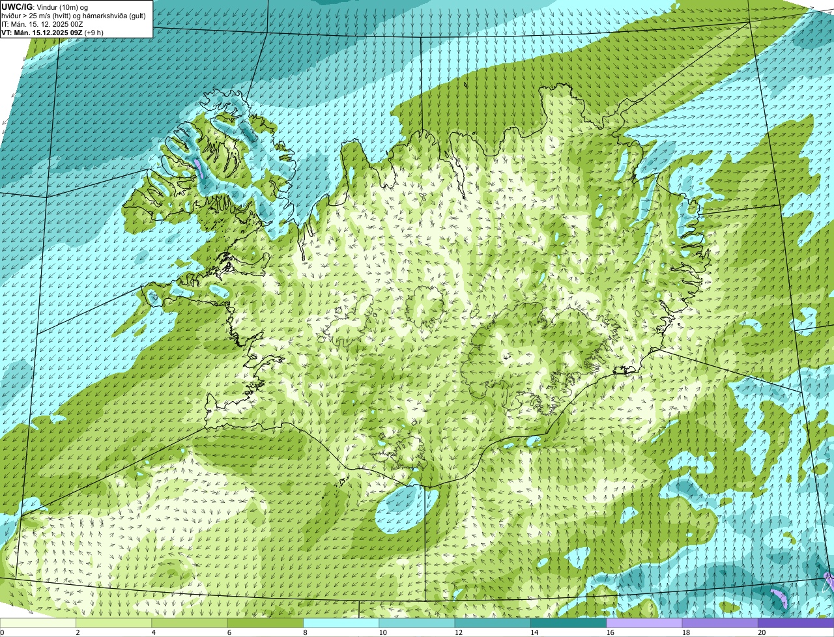Click the 2–4 m/s light green legend swatch
The height and width of the screenshot is (637, 834).
114,623
